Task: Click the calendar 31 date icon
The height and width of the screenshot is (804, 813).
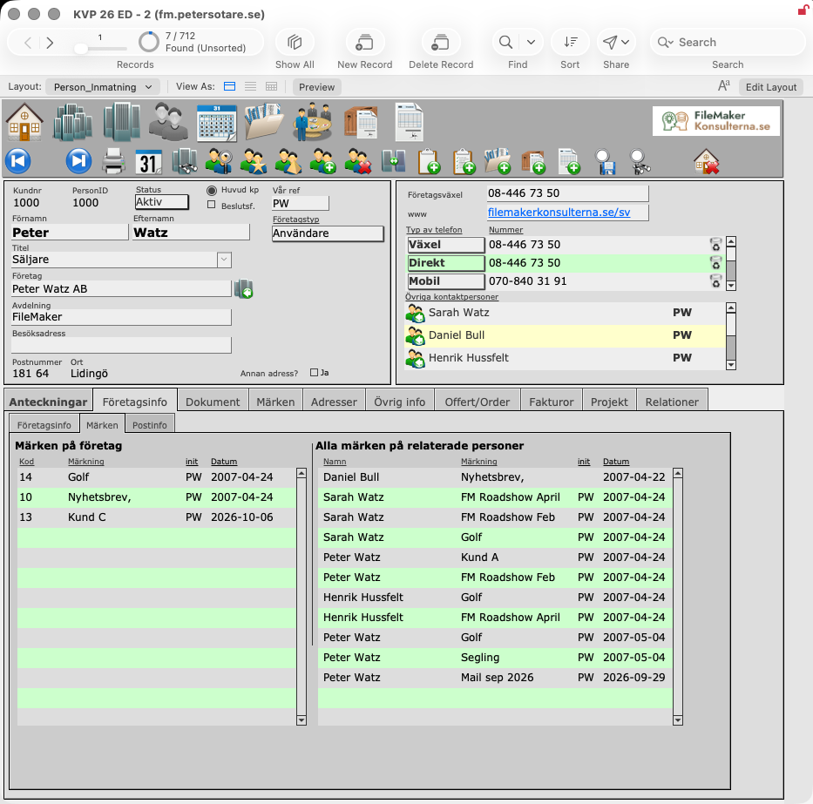Action: [148, 162]
